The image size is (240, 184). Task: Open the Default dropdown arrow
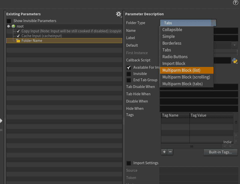pos(234,45)
